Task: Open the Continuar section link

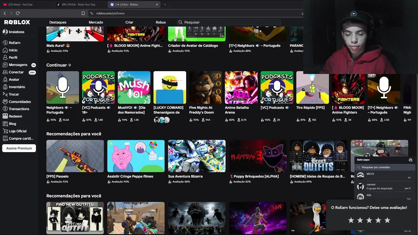Action: (x=59, y=65)
